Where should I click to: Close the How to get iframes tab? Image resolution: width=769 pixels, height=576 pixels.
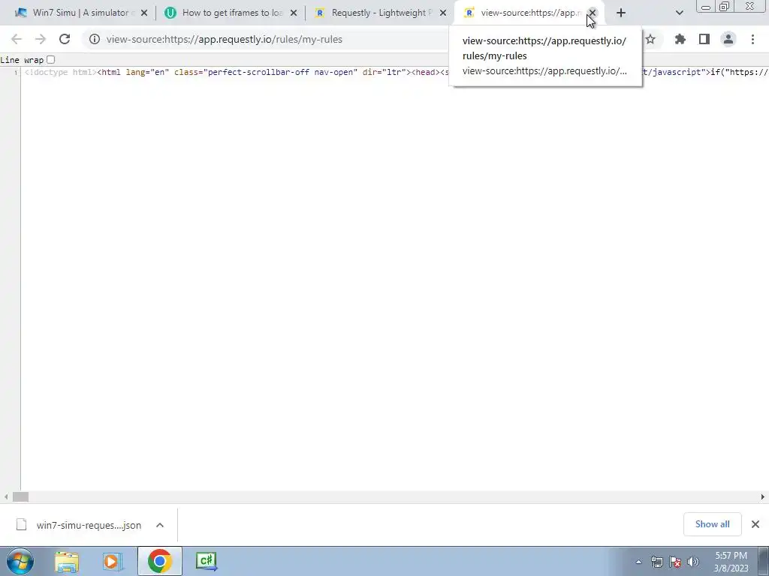pyautogui.click(x=294, y=13)
